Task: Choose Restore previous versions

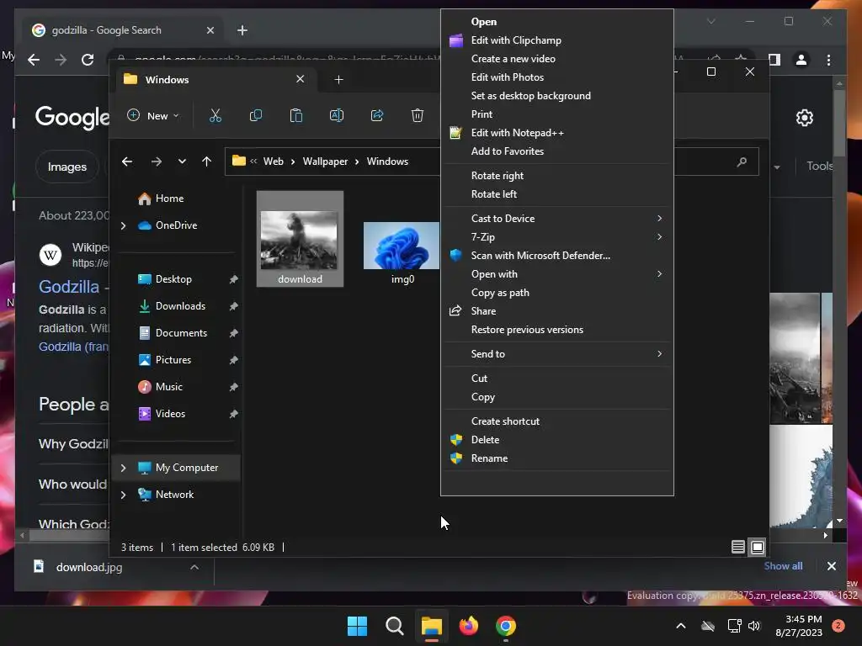Action: coord(557,330)
